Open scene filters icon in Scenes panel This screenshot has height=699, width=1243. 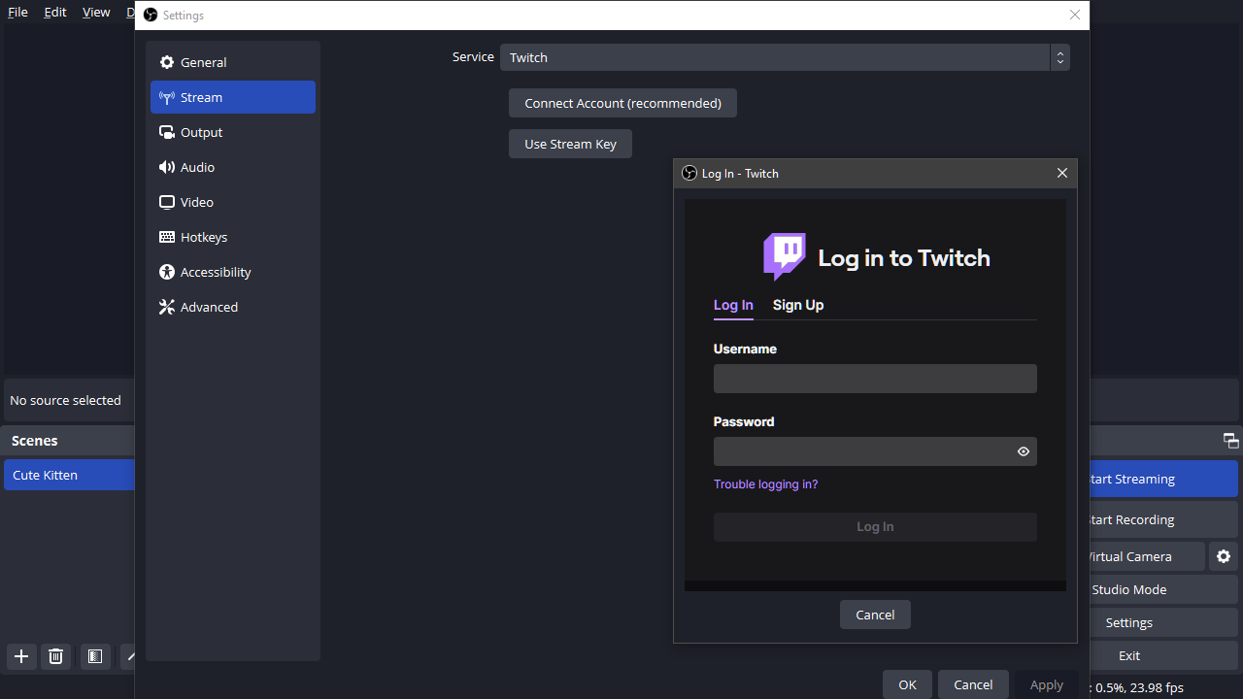click(x=94, y=656)
